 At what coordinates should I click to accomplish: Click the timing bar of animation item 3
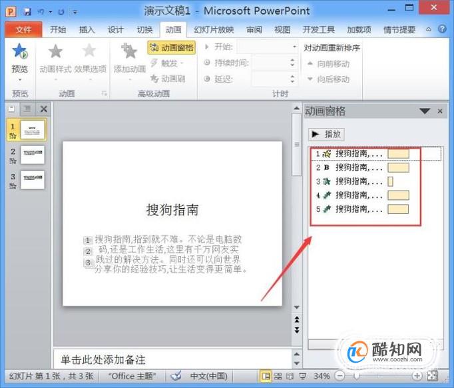coord(390,181)
